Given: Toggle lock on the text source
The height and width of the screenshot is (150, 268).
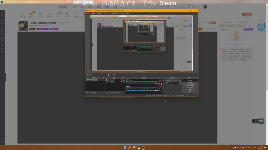Looking at the screenshot, I should (x=124, y=80).
